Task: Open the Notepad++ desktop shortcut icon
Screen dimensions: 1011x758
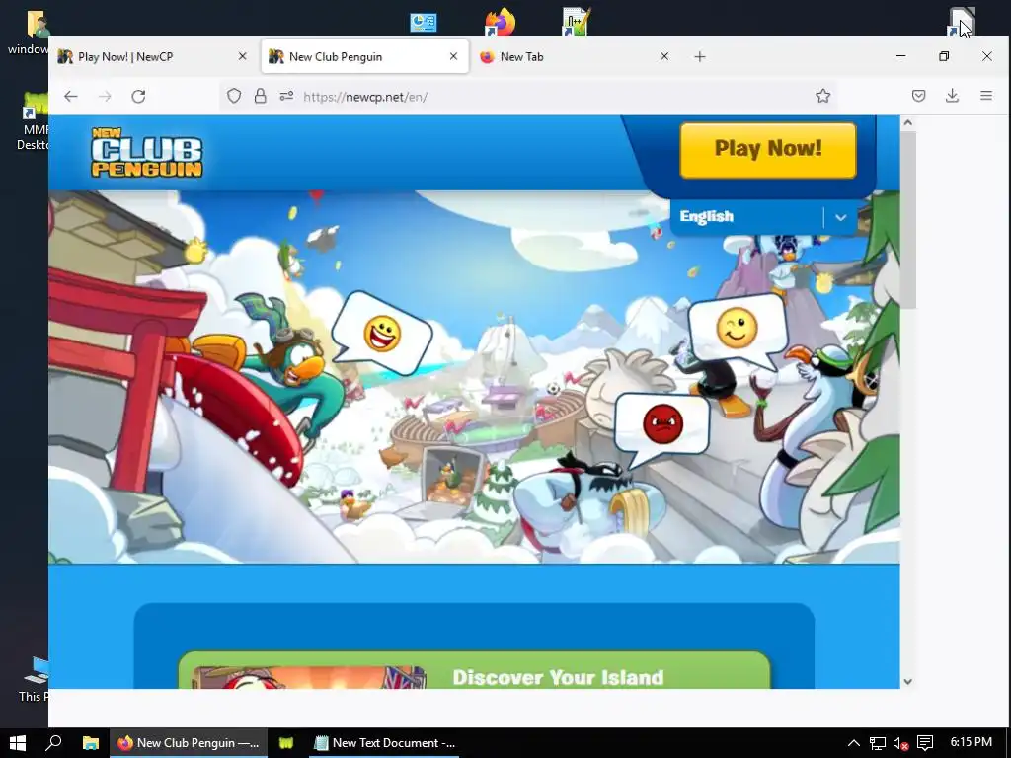Action: coord(576,22)
